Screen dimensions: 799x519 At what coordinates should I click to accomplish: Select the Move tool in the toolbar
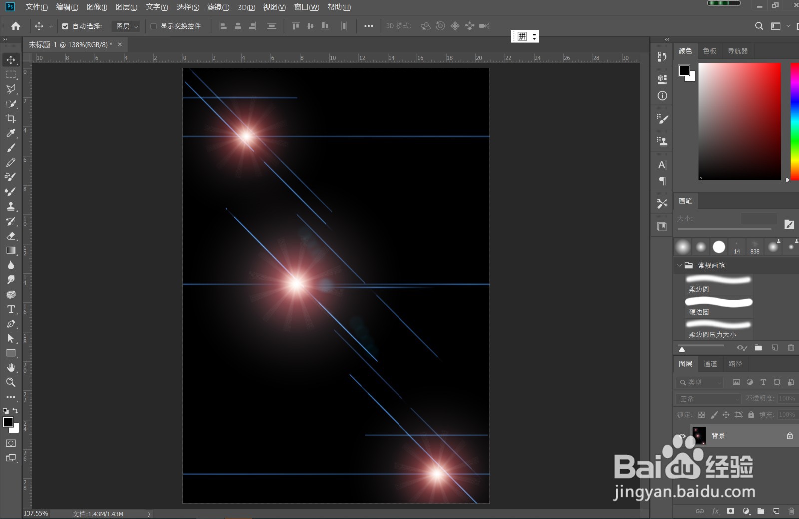tap(11, 60)
